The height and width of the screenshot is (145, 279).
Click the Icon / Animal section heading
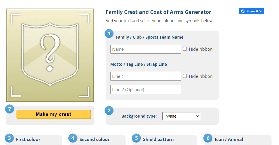coord(229,140)
